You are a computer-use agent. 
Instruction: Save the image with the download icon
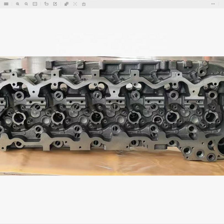pos(84,4)
